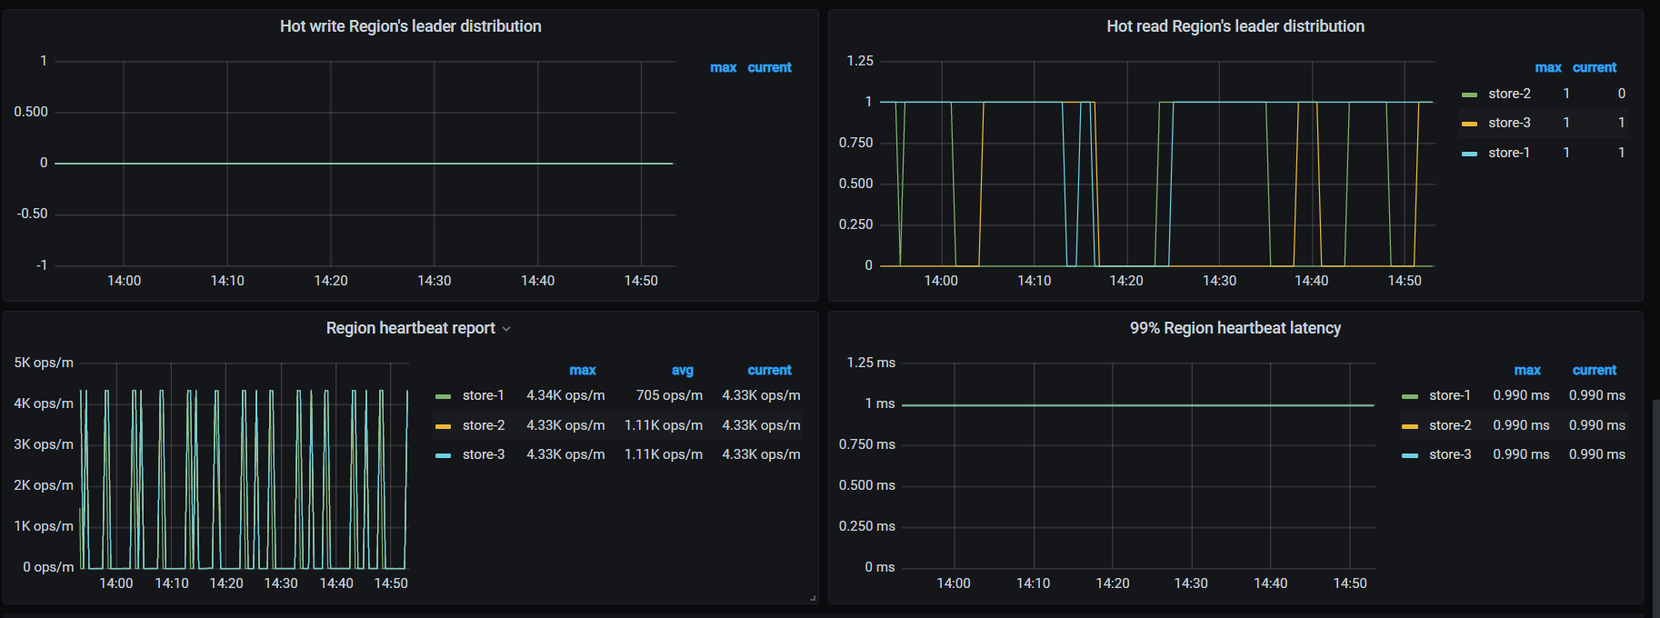
Task: Click the blue store-3 color swatch in the heartbeat latency legend
Action: click(x=1410, y=455)
